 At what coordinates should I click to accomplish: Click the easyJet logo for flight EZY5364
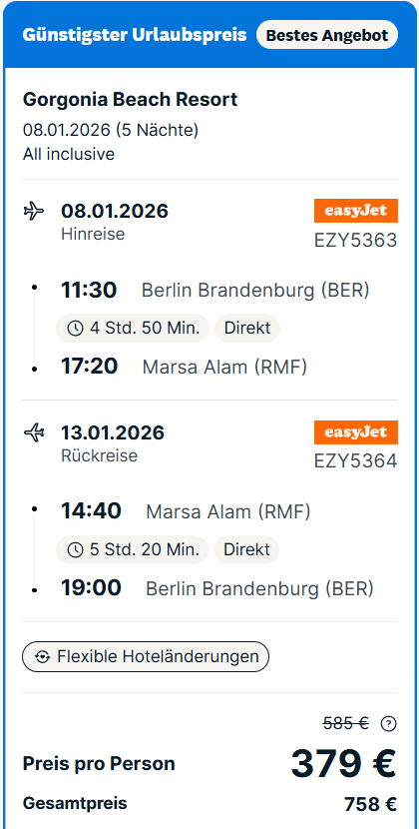(x=355, y=432)
